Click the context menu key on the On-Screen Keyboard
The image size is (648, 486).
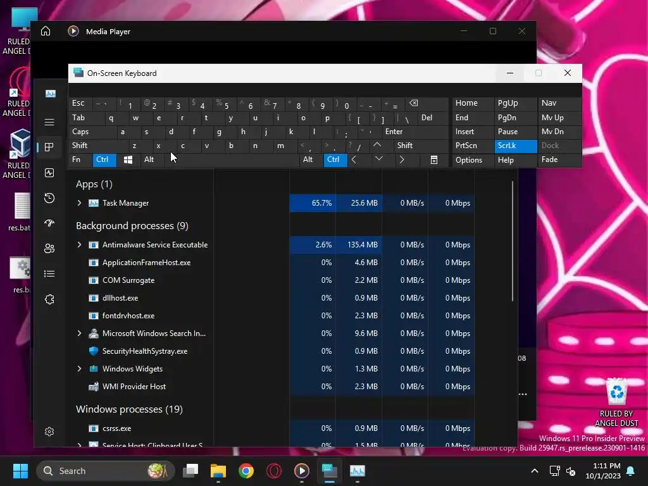433,160
